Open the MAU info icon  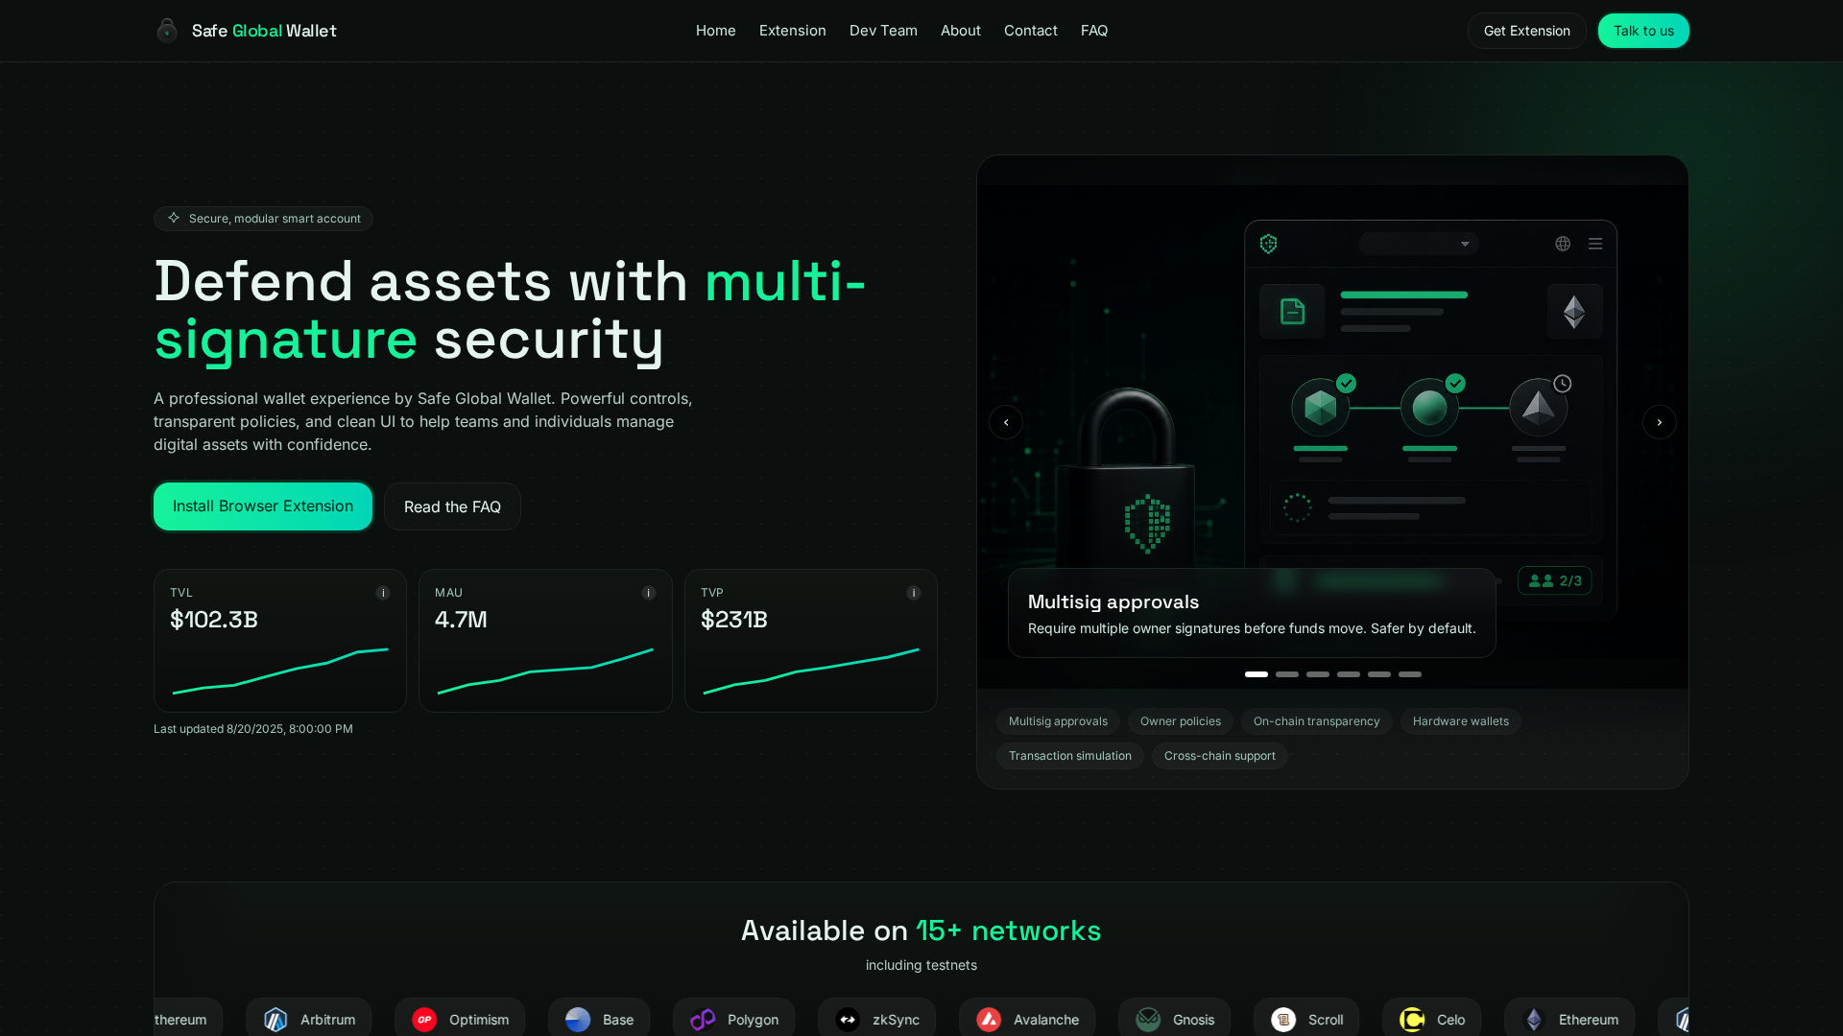point(649,593)
